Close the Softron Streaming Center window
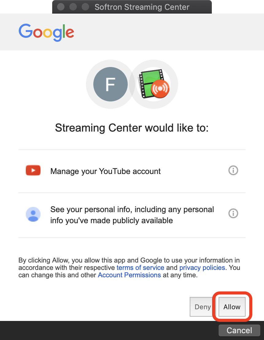264x340 pixels. pyautogui.click(x=61, y=7)
